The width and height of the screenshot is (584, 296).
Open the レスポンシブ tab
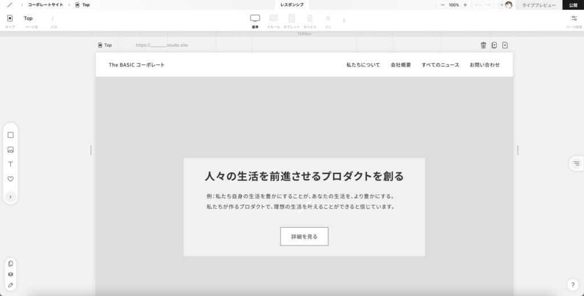292,5
